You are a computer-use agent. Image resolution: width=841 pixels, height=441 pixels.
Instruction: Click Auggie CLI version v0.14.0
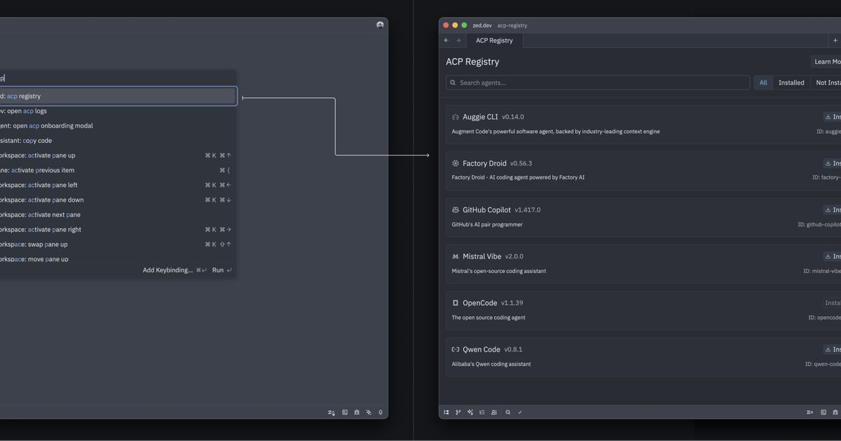click(x=513, y=117)
